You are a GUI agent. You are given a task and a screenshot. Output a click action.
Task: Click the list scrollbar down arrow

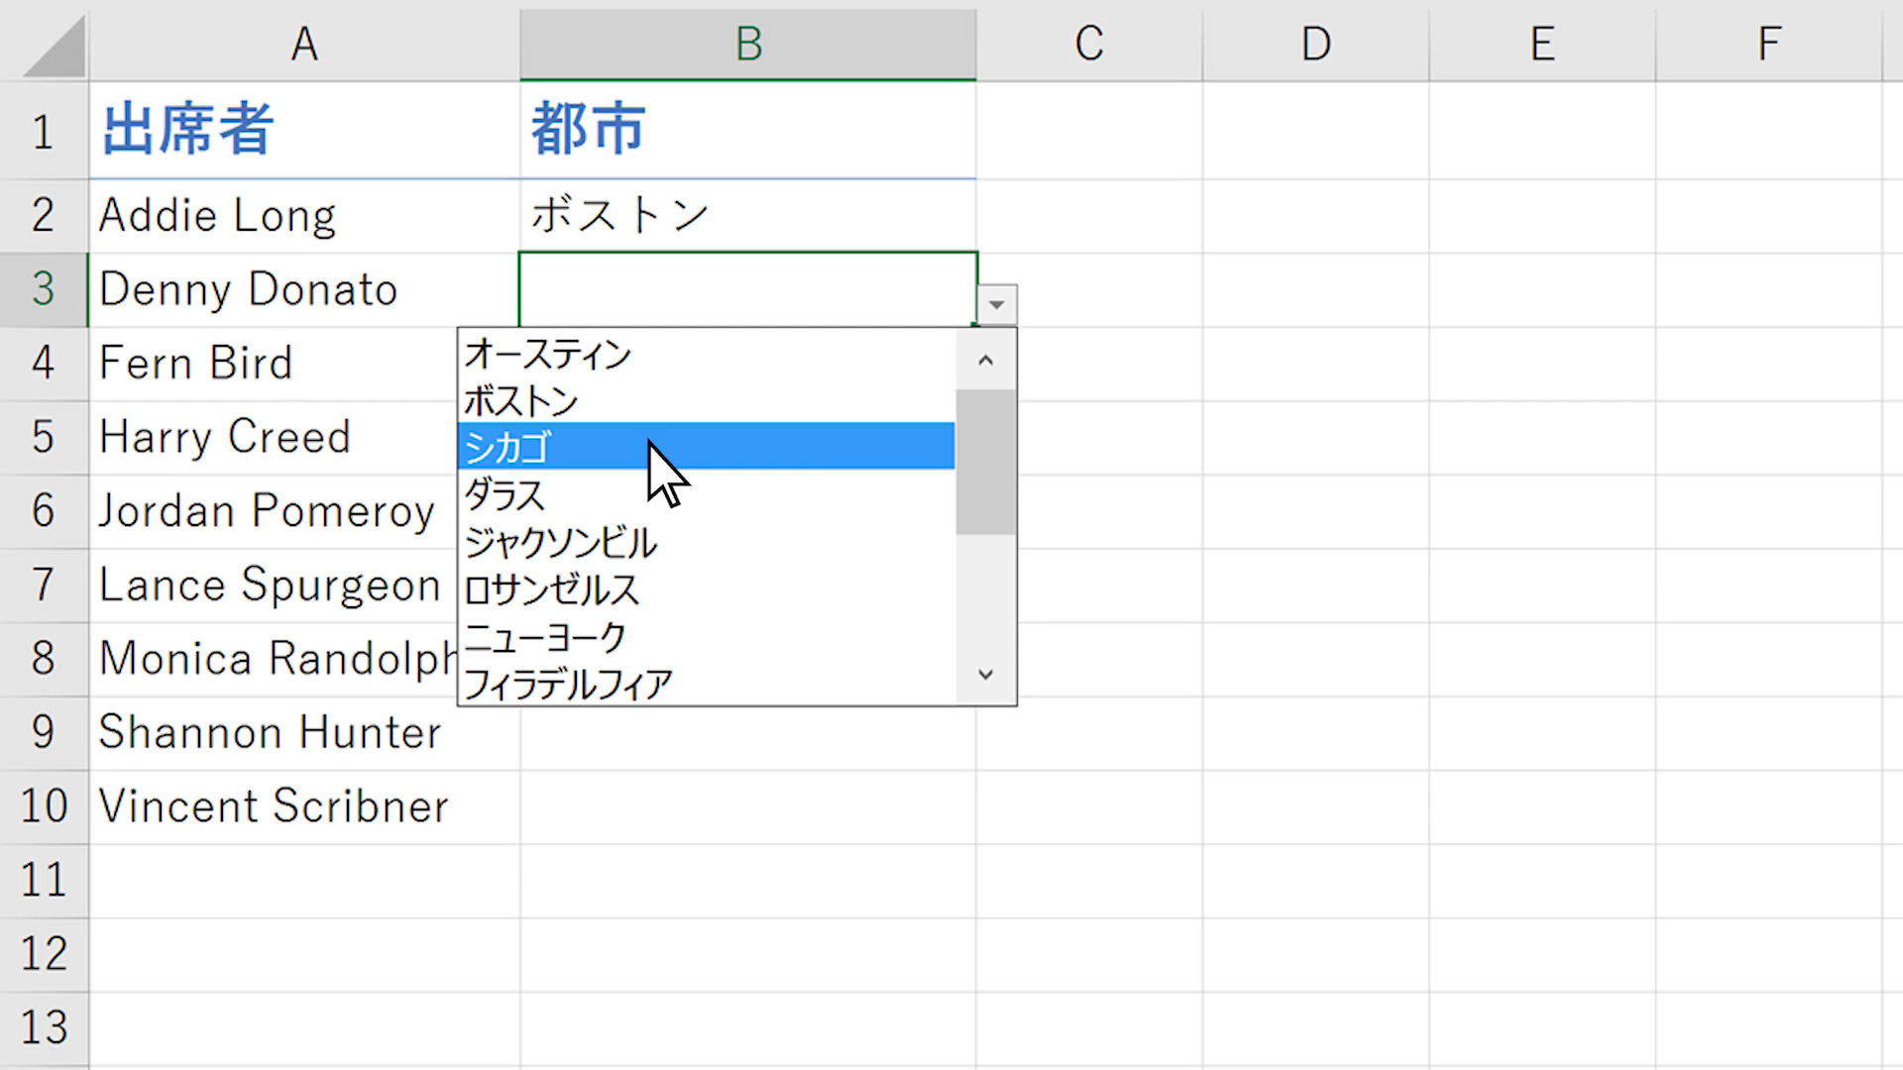985,675
